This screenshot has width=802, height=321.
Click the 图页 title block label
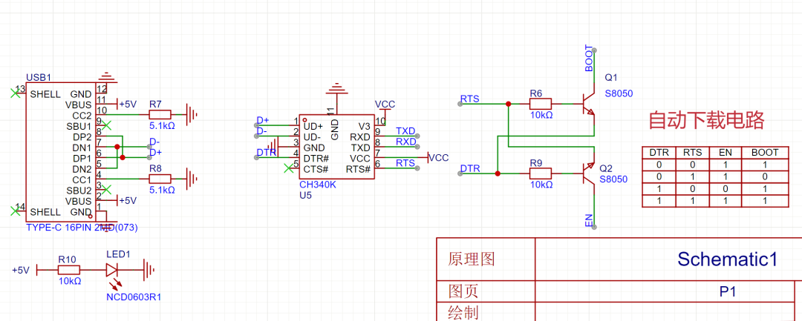[463, 291]
